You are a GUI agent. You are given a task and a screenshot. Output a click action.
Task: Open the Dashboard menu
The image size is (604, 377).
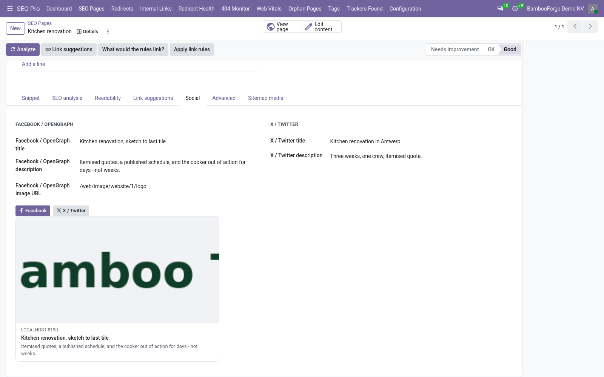[x=59, y=9]
